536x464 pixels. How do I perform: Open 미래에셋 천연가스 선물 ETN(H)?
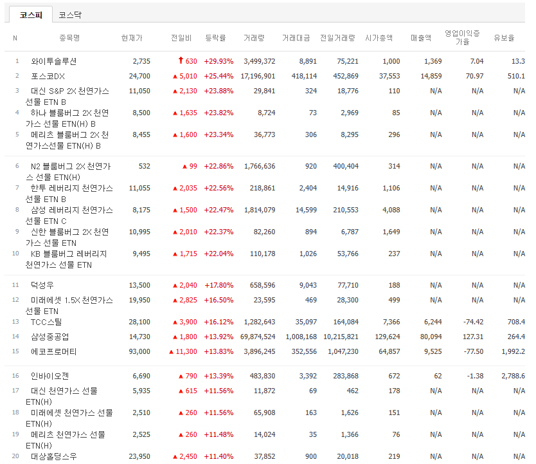tap(69, 418)
